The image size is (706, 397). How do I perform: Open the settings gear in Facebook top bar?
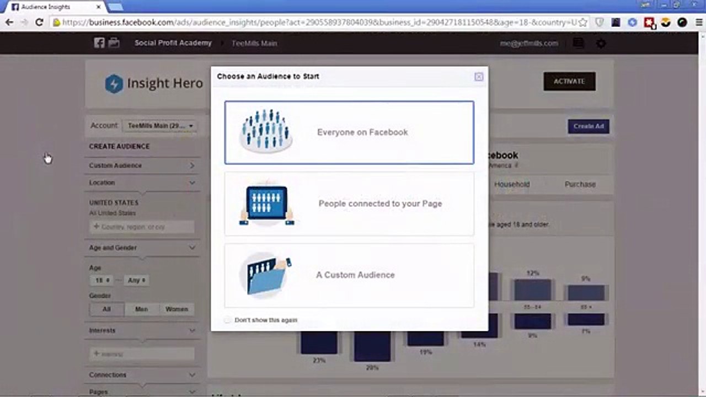[x=601, y=43]
